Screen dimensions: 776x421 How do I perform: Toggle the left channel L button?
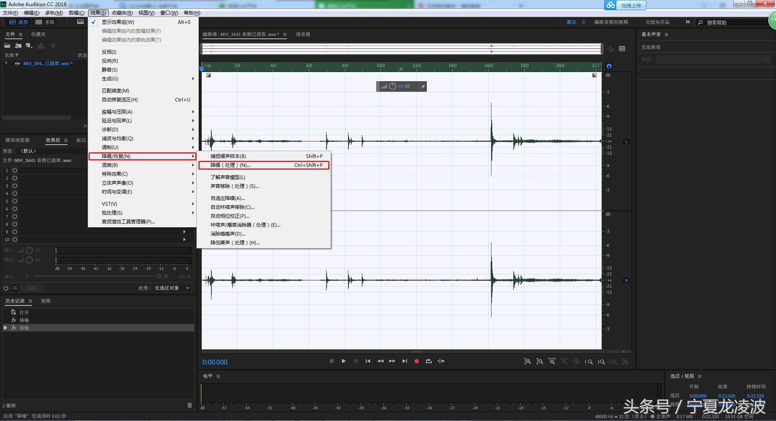click(x=626, y=141)
